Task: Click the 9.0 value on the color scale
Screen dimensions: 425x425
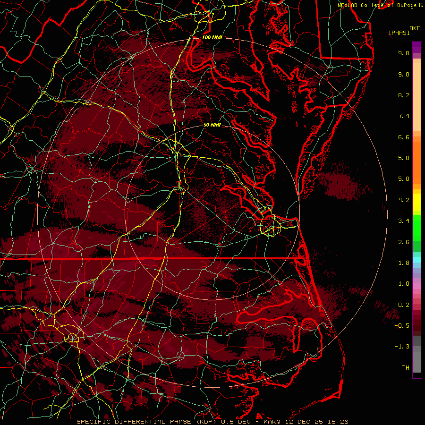Action: pyautogui.click(x=404, y=74)
